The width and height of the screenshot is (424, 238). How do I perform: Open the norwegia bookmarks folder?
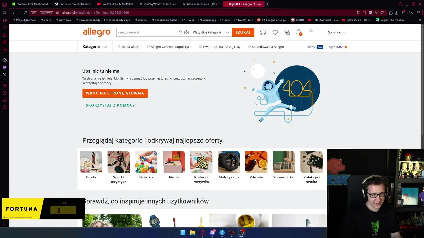[63, 20]
